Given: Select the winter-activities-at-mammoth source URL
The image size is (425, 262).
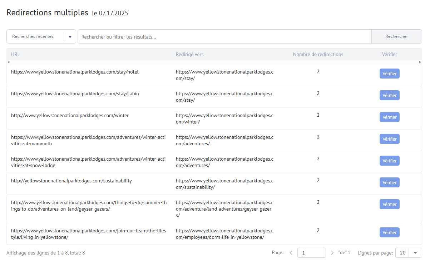Looking at the screenshot, I should coord(88,141).
